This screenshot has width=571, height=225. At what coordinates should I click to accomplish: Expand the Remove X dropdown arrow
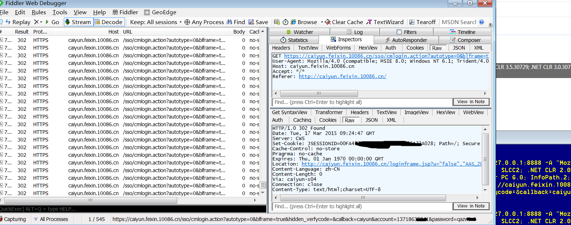coord(41,22)
